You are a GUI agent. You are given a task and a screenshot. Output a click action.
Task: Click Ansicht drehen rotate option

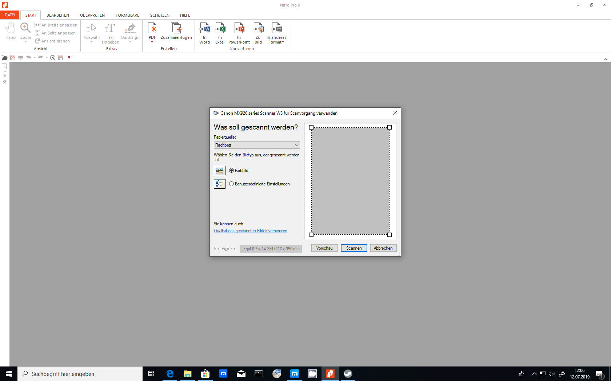pos(52,41)
